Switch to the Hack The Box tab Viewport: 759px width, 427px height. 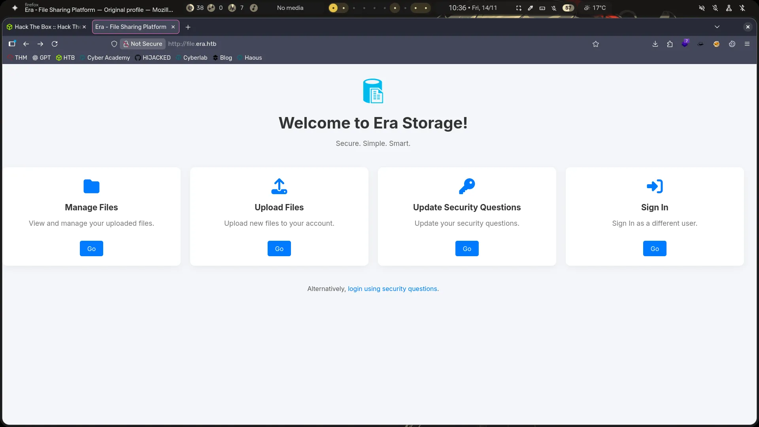coord(43,27)
